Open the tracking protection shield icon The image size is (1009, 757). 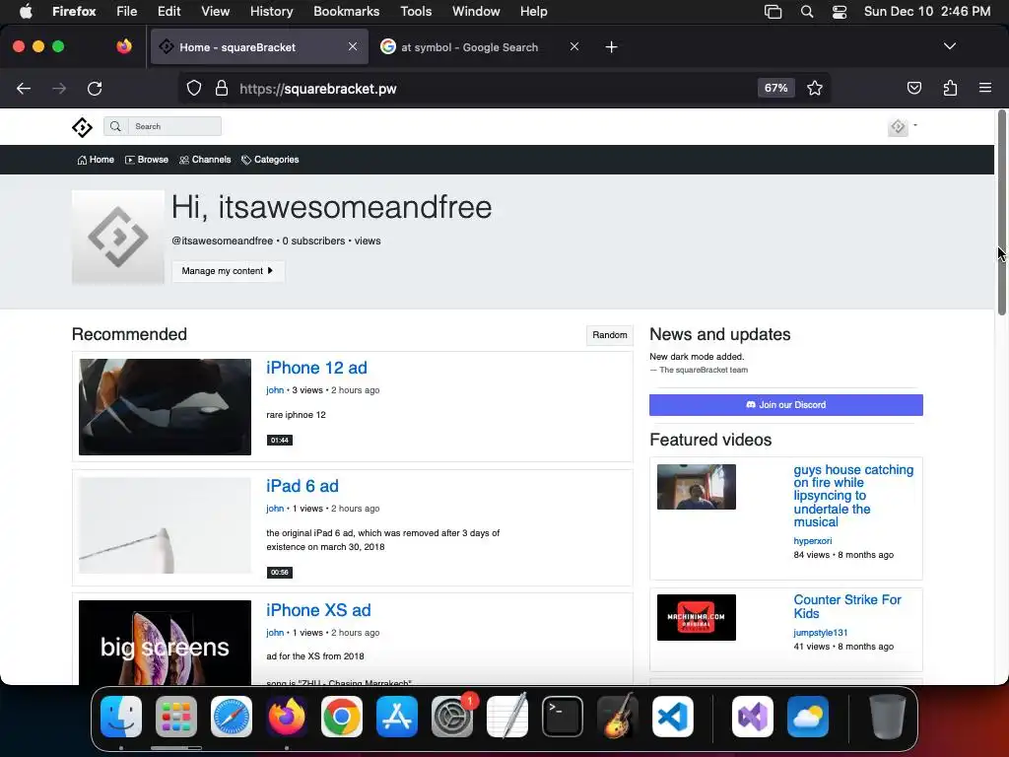click(194, 88)
